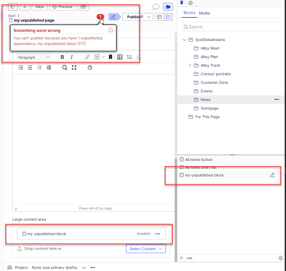Screen dimensions: 286x271
Task: Toggle bold formatting in the editor
Action: point(62,57)
